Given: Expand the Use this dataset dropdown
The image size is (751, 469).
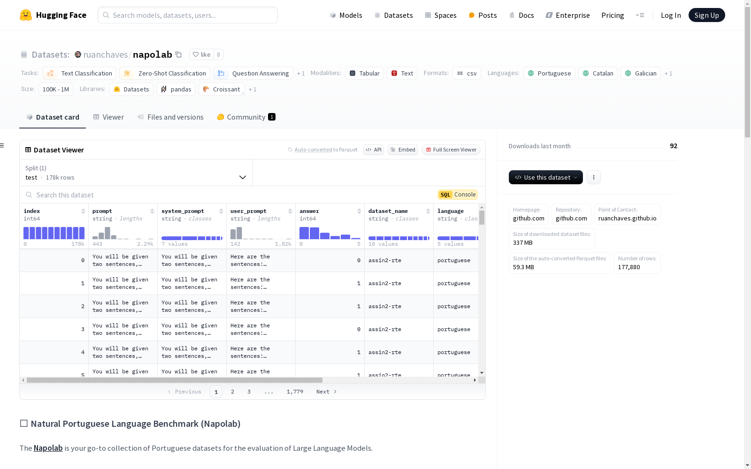Looking at the screenshot, I should click(546, 177).
